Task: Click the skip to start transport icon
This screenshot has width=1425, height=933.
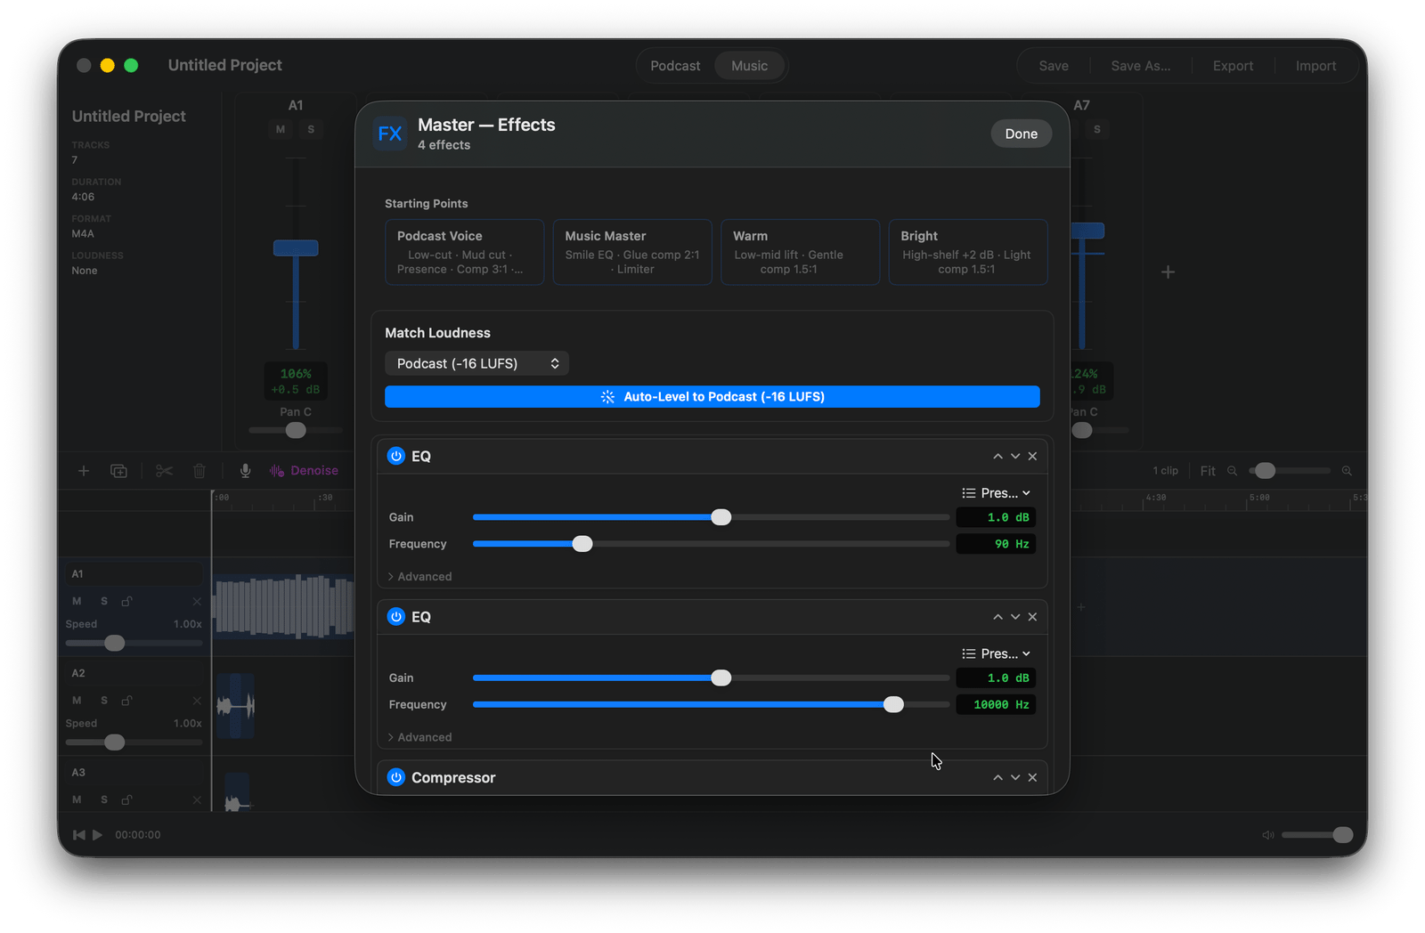Action: (x=78, y=835)
